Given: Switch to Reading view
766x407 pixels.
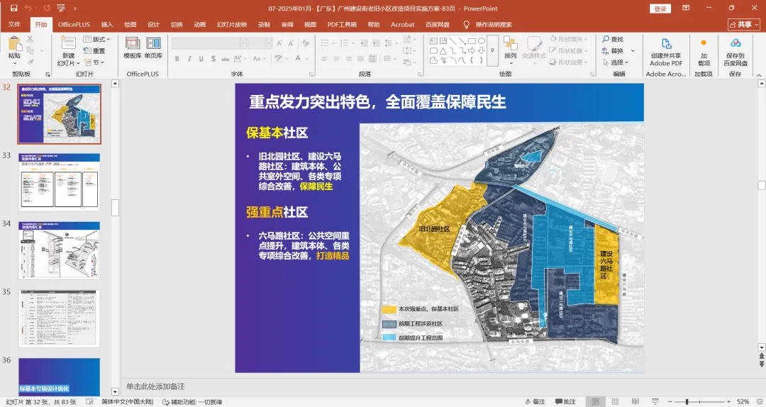Looking at the screenshot, I should coord(635,401).
